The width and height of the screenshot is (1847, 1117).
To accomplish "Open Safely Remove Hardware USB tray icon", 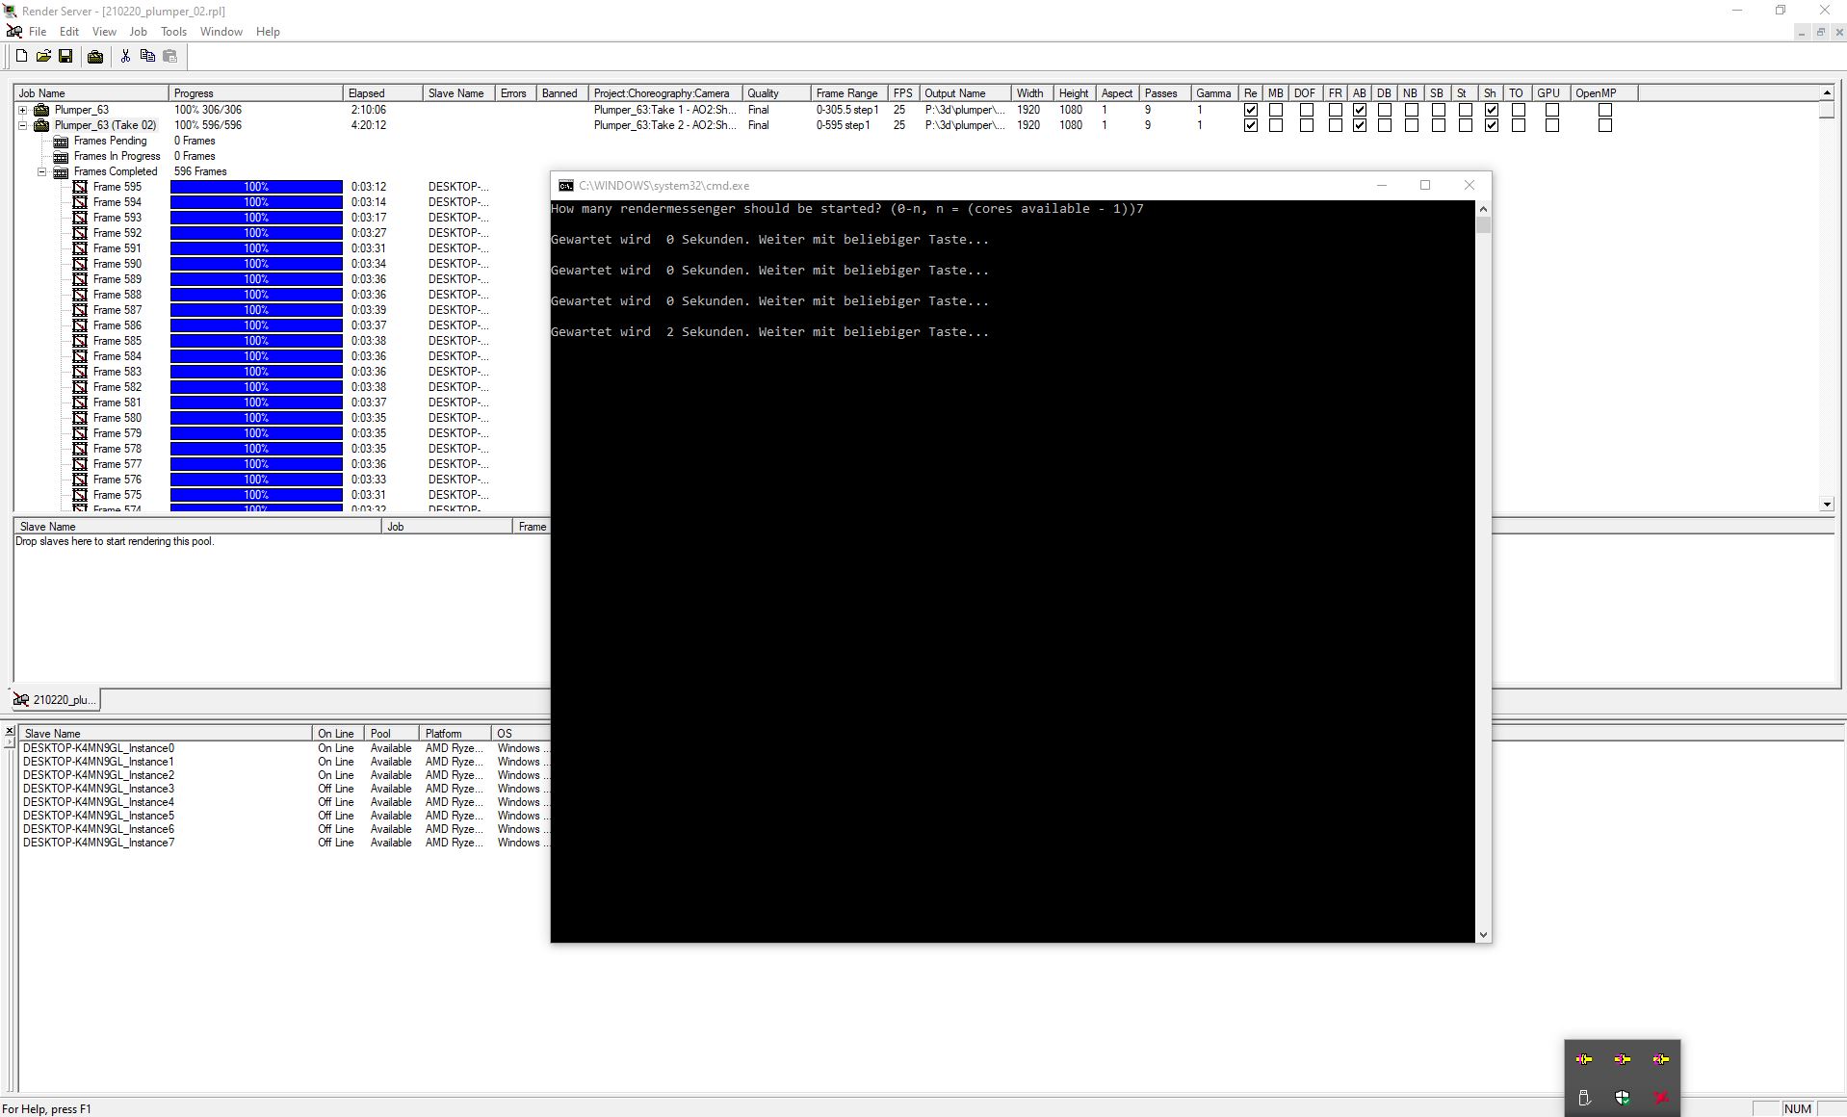I will coord(1584,1098).
